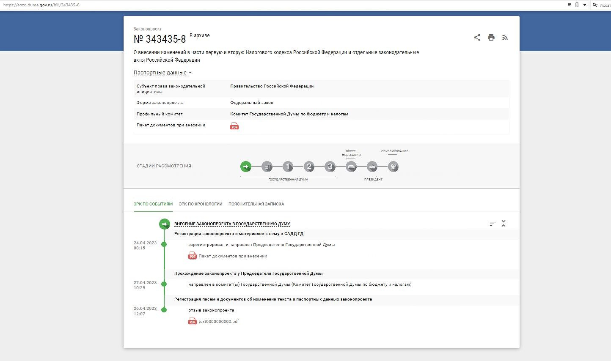Image resolution: width=611 pixels, height=361 pixels.
Task: Open the event sort order control
Action: (x=493, y=224)
